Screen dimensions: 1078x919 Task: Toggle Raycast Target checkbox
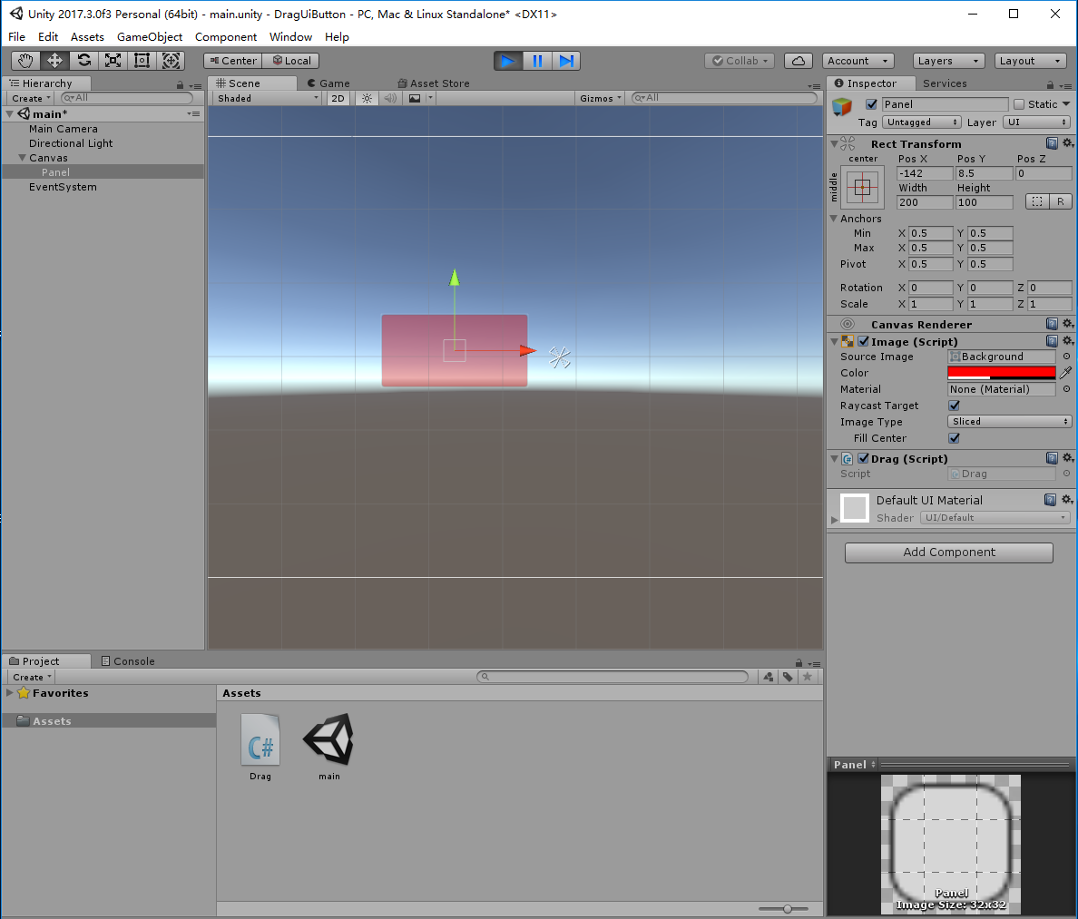(x=955, y=406)
